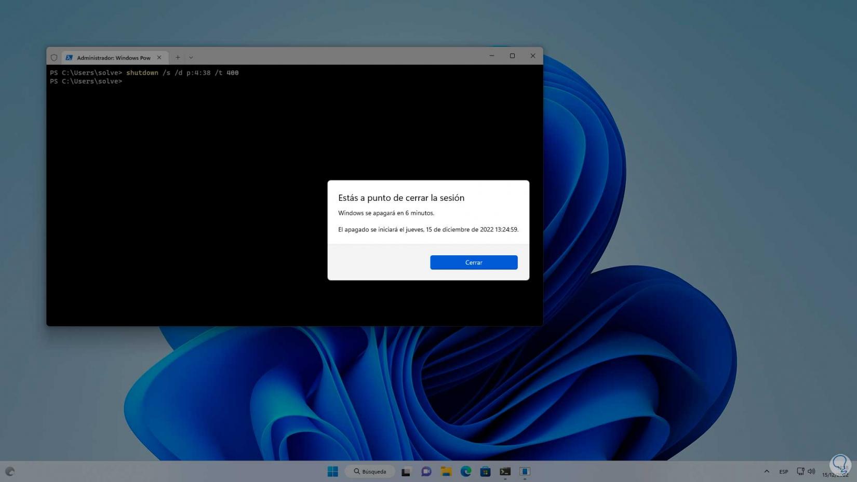Select the Administrador: Windows PowerShell tab
The height and width of the screenshot is (482, 857).
[x=113, y=58]
